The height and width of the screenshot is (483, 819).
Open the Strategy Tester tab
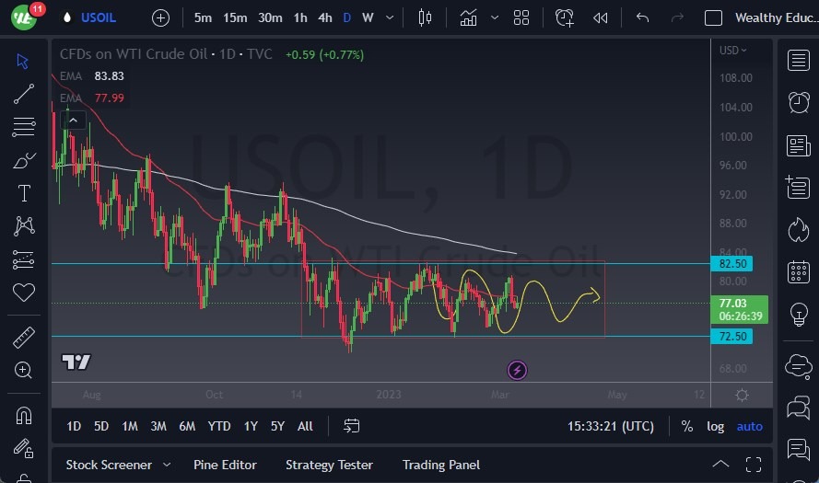click(x=329, y=465)
